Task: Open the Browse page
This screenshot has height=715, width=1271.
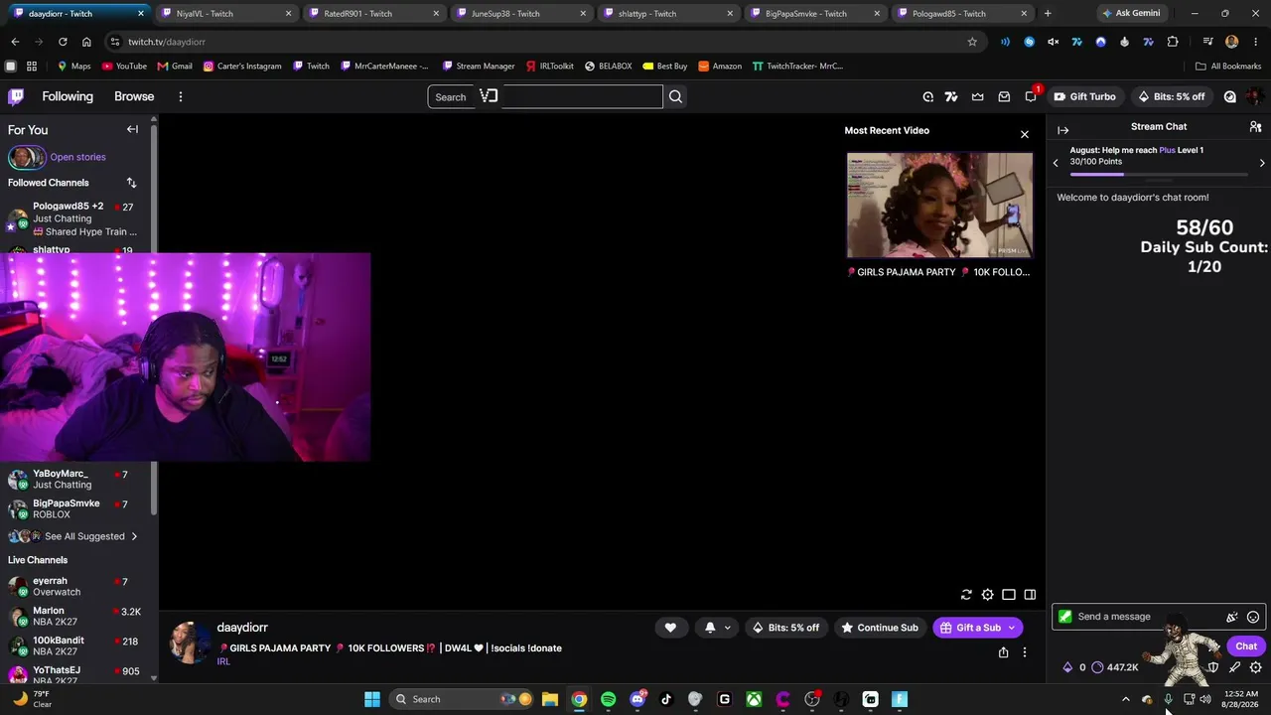Action: 134,96
